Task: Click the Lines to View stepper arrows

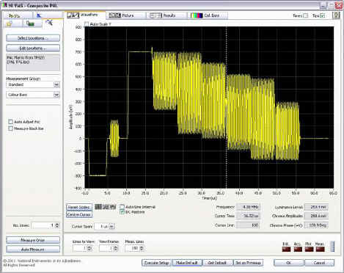Action: 89,248
